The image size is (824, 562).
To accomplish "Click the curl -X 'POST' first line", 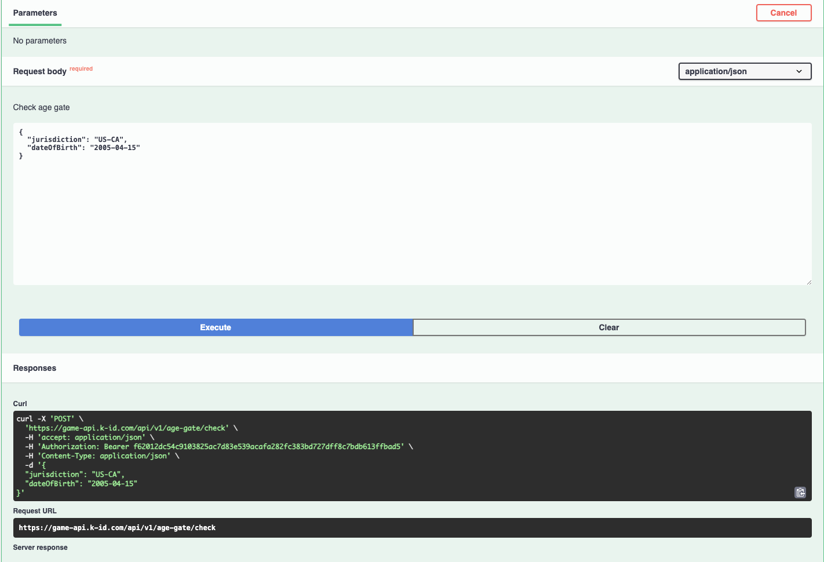I will click(x=50, y=419).
